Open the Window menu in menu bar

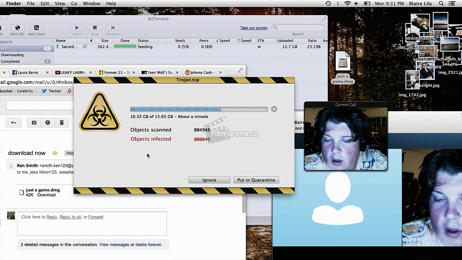(92, 4)
